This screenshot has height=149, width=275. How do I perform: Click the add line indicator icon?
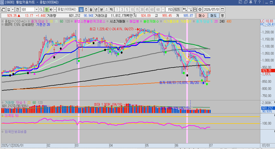(x=190, y=9)
